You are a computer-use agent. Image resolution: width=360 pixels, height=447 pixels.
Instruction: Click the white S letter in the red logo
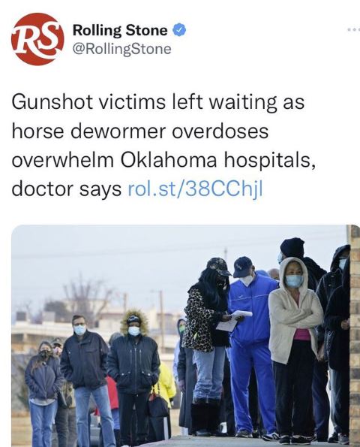[x=47, y=39]
